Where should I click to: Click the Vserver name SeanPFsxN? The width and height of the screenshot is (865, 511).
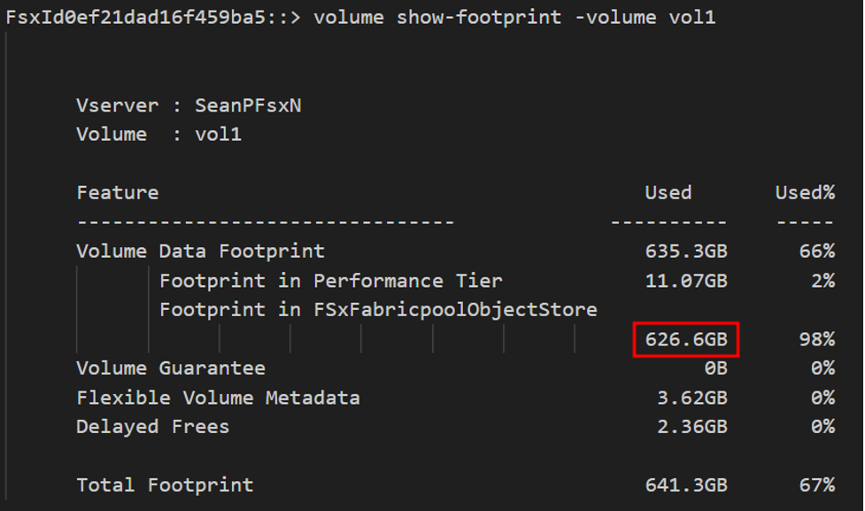248,105
